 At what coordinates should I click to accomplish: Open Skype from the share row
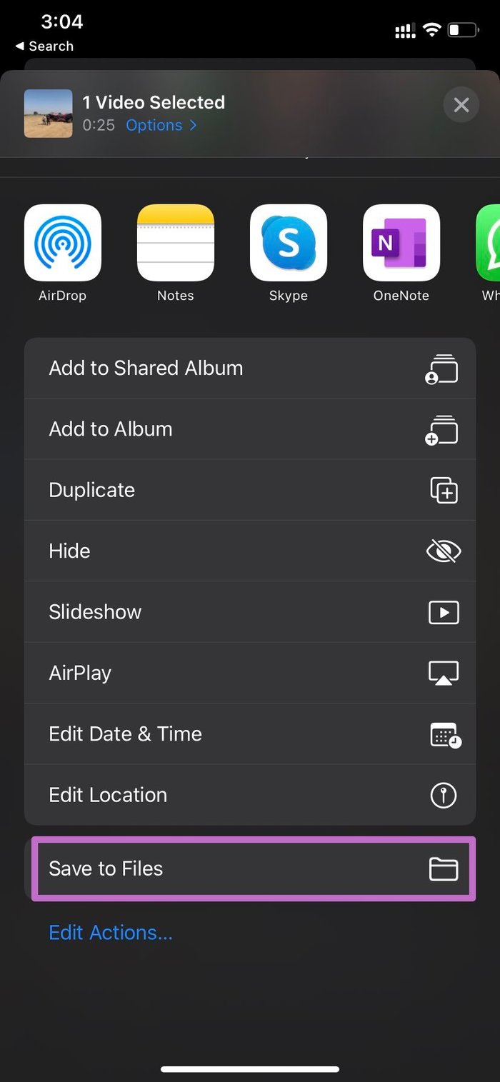(289, 243)
